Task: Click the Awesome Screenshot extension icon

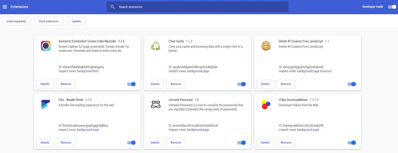Action: tap(46, 46)
